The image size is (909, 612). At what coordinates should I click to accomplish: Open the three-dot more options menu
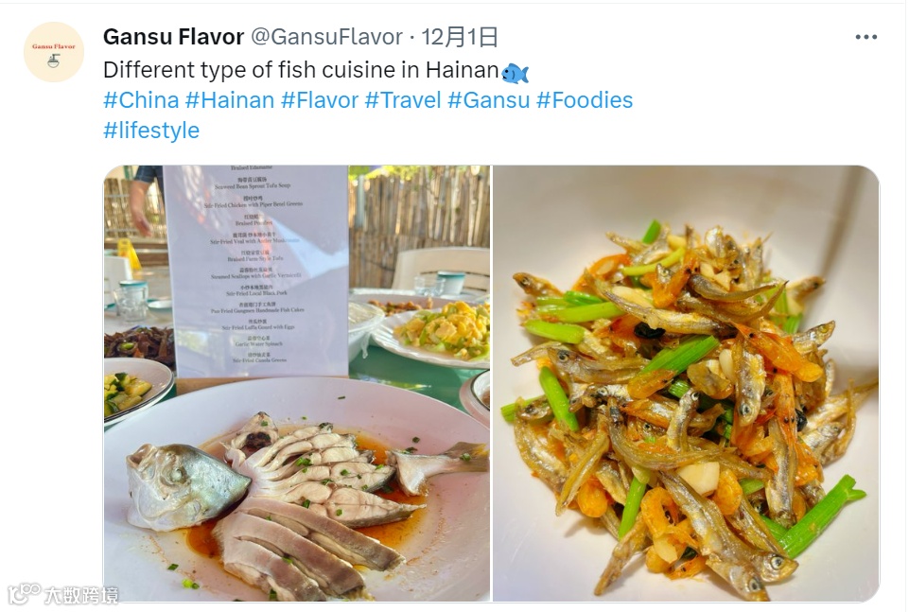(x=865, y=37)
